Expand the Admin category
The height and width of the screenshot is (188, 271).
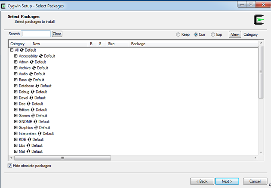[16, 62]
